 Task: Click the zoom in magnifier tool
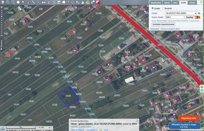[x=8, y=2]
